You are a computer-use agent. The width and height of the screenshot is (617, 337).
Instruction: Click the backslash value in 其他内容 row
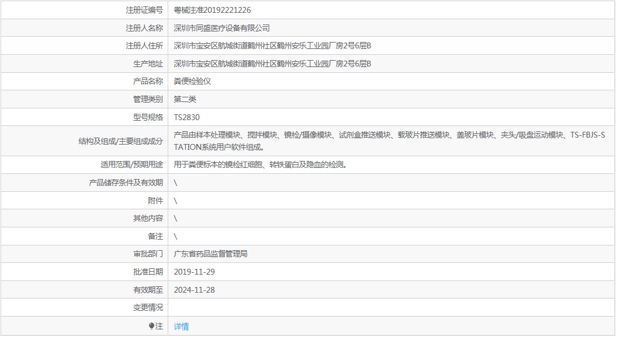click(x=175, y=219)
